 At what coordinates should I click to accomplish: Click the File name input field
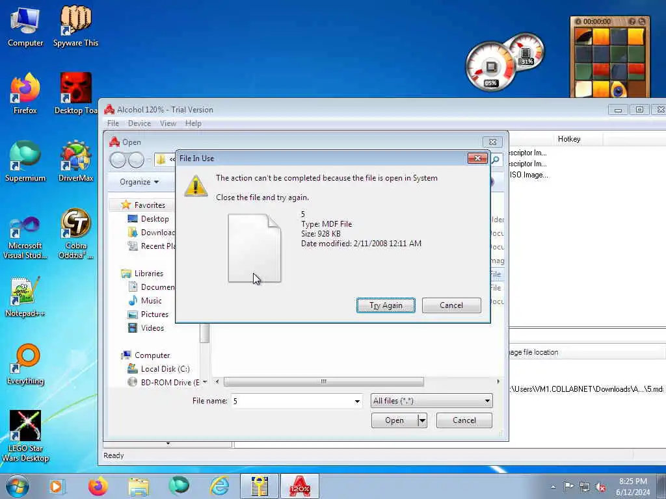pyautogui.click(x=292, y=401)
